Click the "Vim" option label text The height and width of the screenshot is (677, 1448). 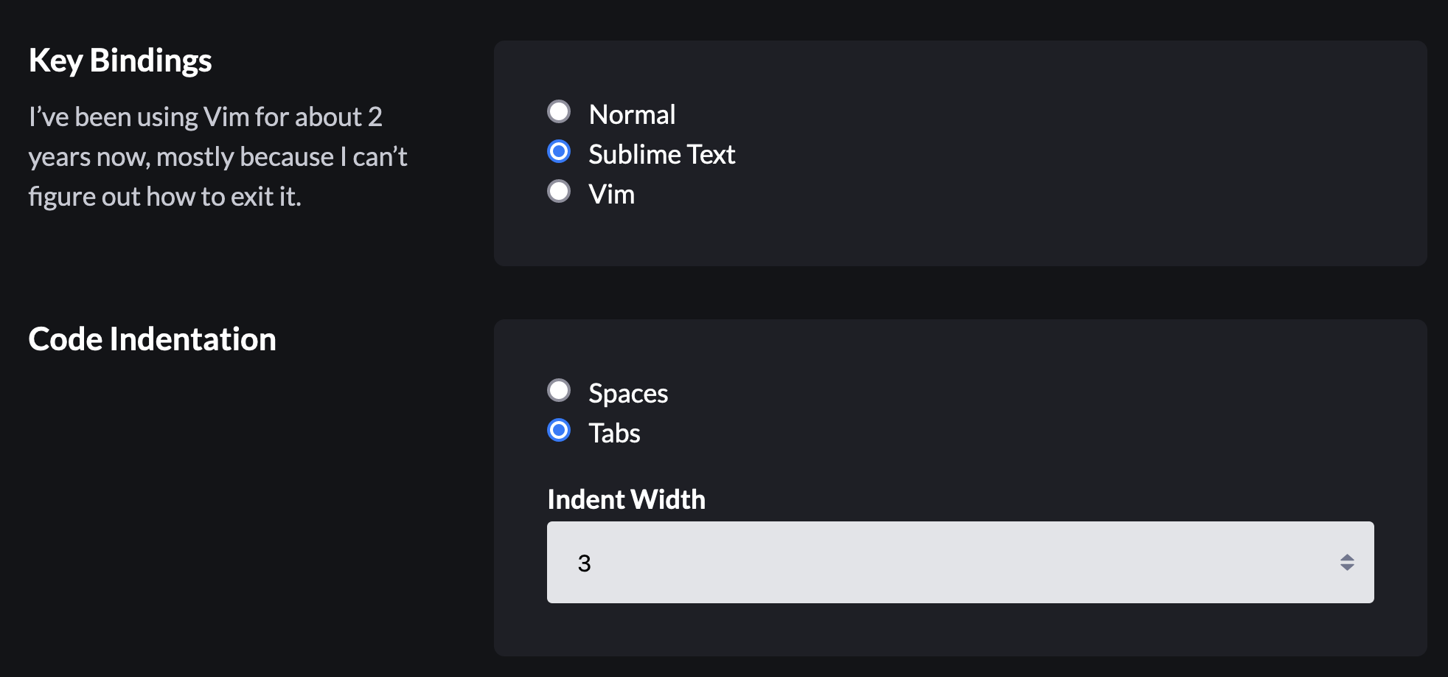[611, 194]
